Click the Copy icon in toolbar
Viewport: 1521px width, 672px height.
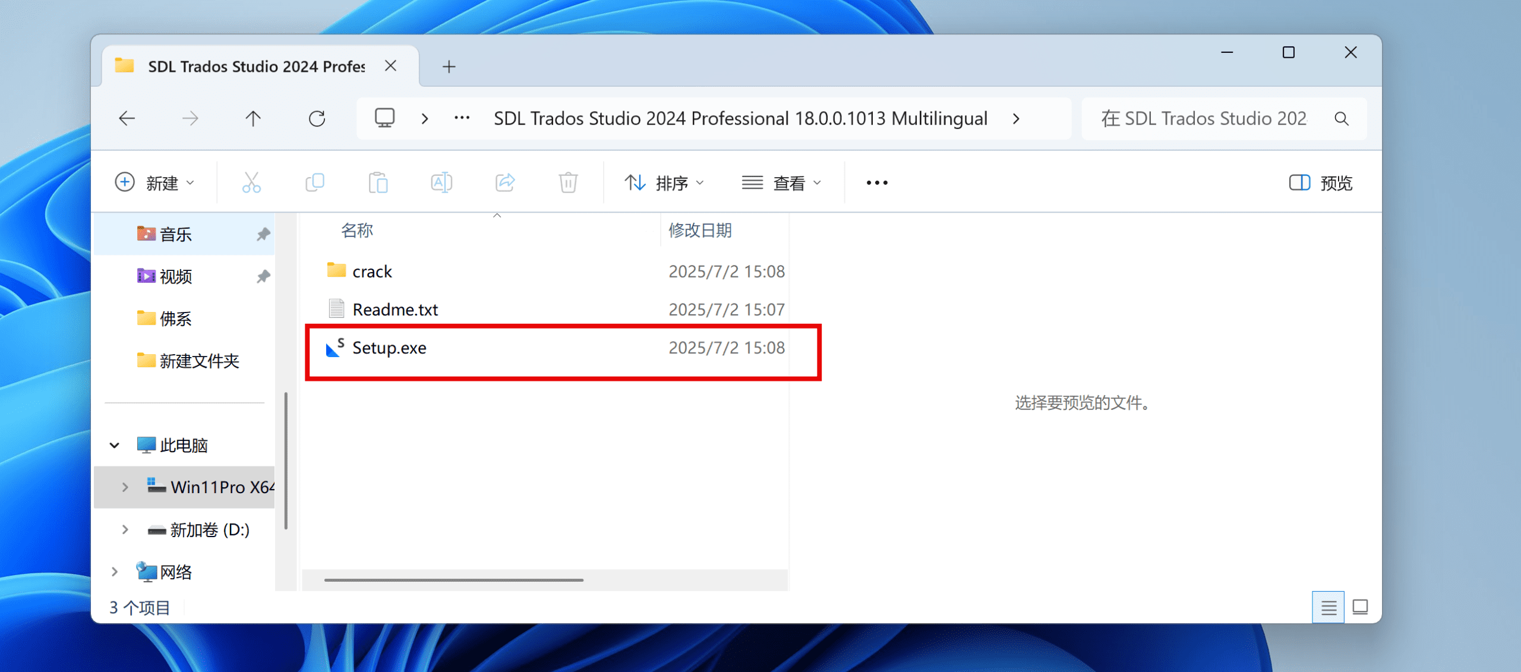(x=314, y=182)
